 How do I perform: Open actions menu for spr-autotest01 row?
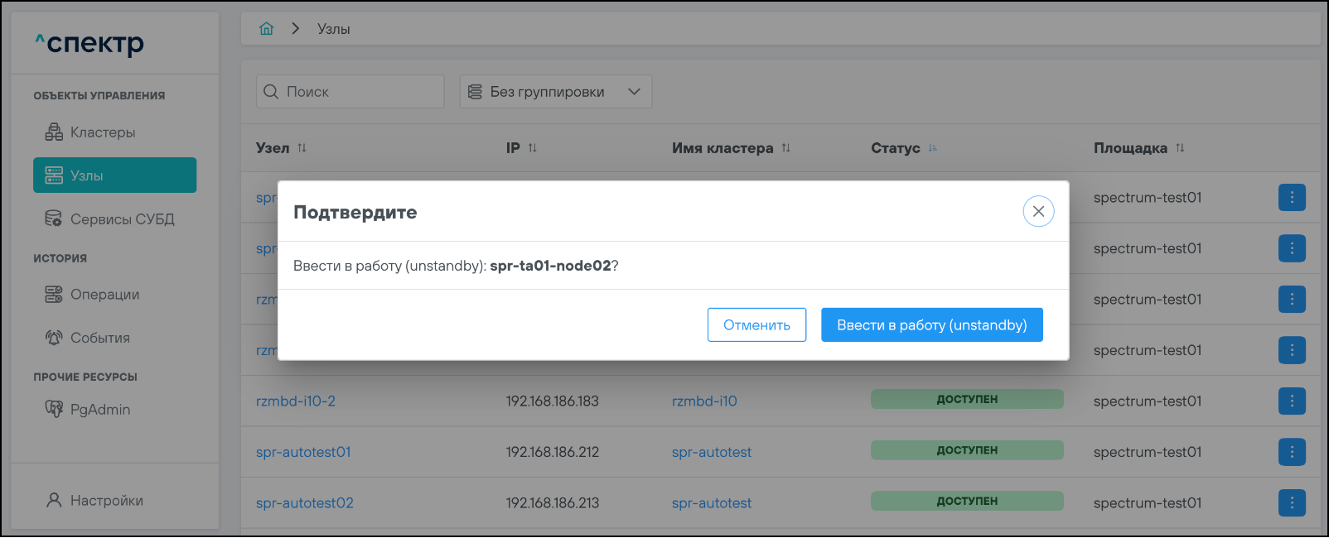coord(1292,452)
